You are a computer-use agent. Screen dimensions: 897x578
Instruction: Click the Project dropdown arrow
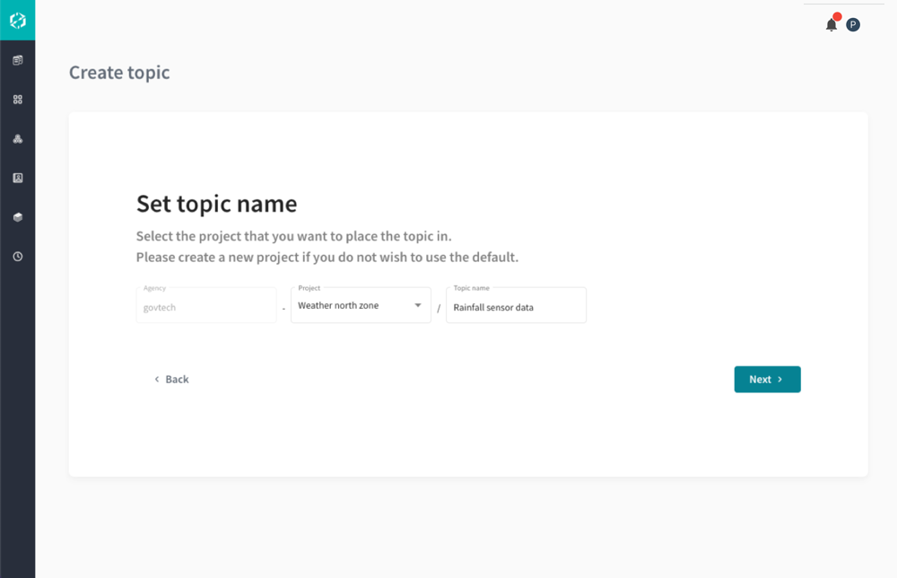click(x=417, y=306)
